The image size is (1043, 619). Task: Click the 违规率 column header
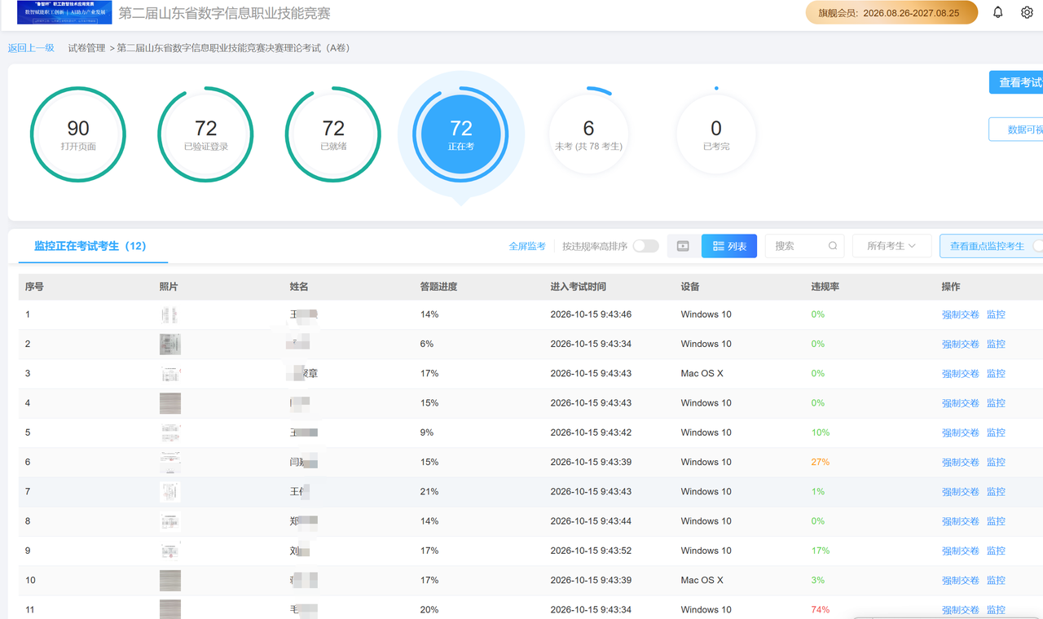click(x=825, y=287)
